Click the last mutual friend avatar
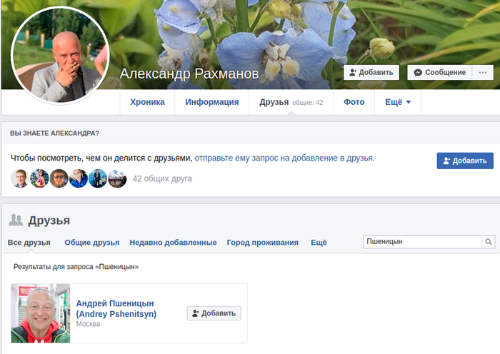 point(117,178)
